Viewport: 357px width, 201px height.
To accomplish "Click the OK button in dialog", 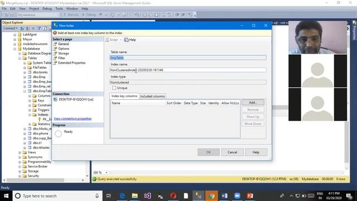I will tap(208, 152).
